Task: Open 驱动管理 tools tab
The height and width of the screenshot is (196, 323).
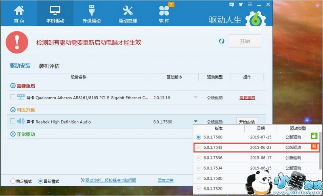Action: point(128,14)
